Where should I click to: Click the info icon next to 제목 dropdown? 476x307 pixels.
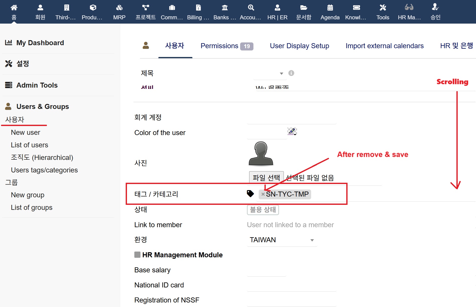[291, 73]
